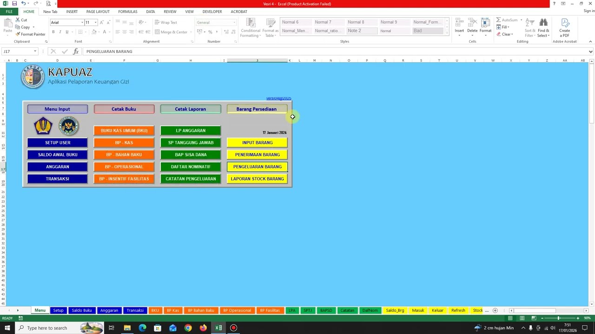Image resolution: width=595 pixels, height=334 pixels.
Task: Save the workbook with the floppy icon
Action: pyautogui.click(x=14, y=3)
